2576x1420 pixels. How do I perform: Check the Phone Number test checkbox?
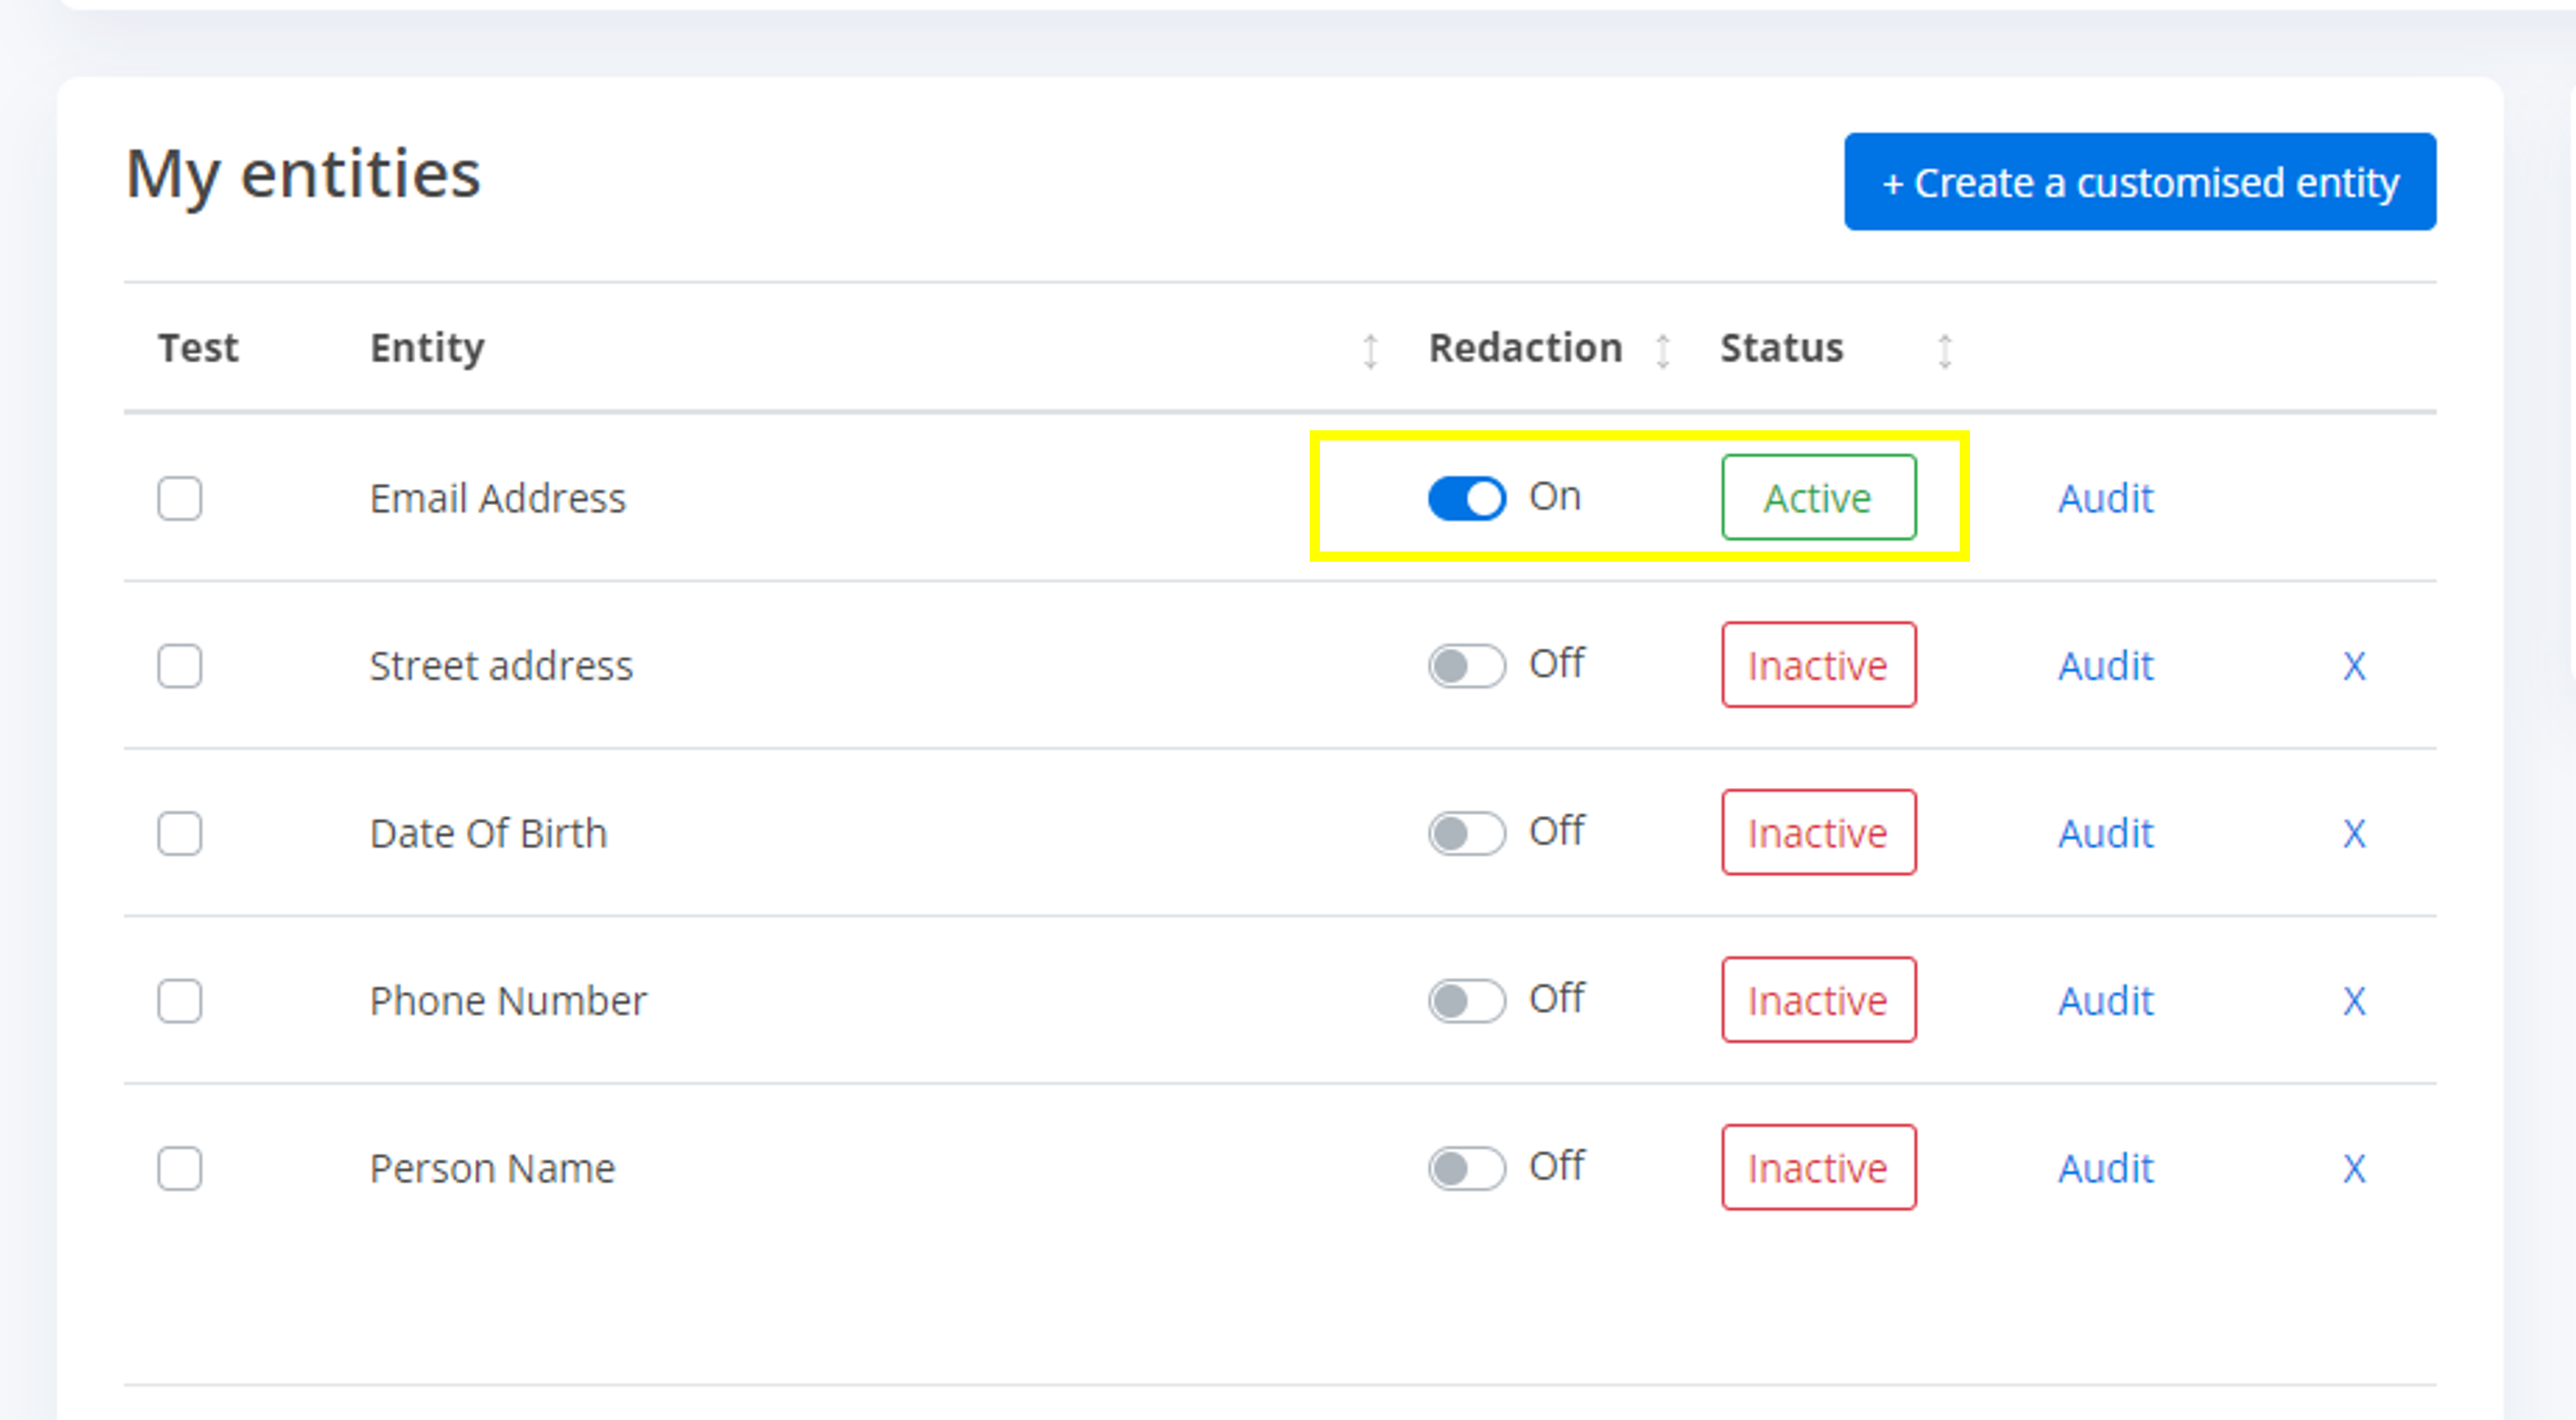[180, 1000]
